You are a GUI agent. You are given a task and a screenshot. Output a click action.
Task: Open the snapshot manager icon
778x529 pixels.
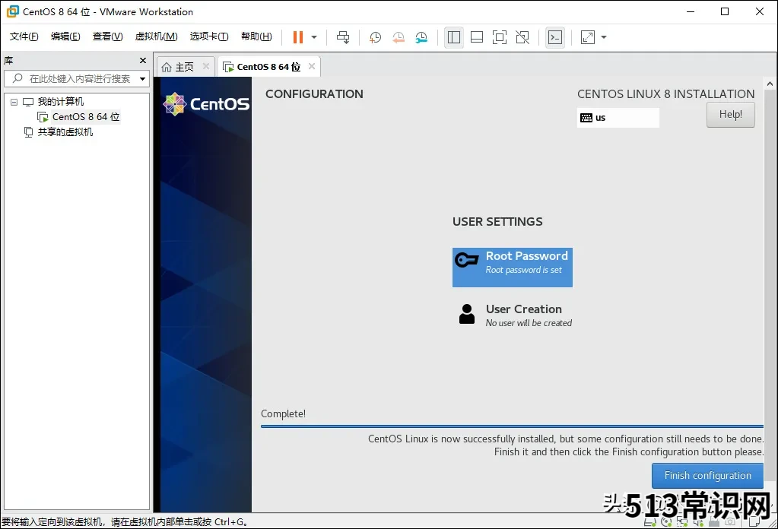click(x=421, y=37)
